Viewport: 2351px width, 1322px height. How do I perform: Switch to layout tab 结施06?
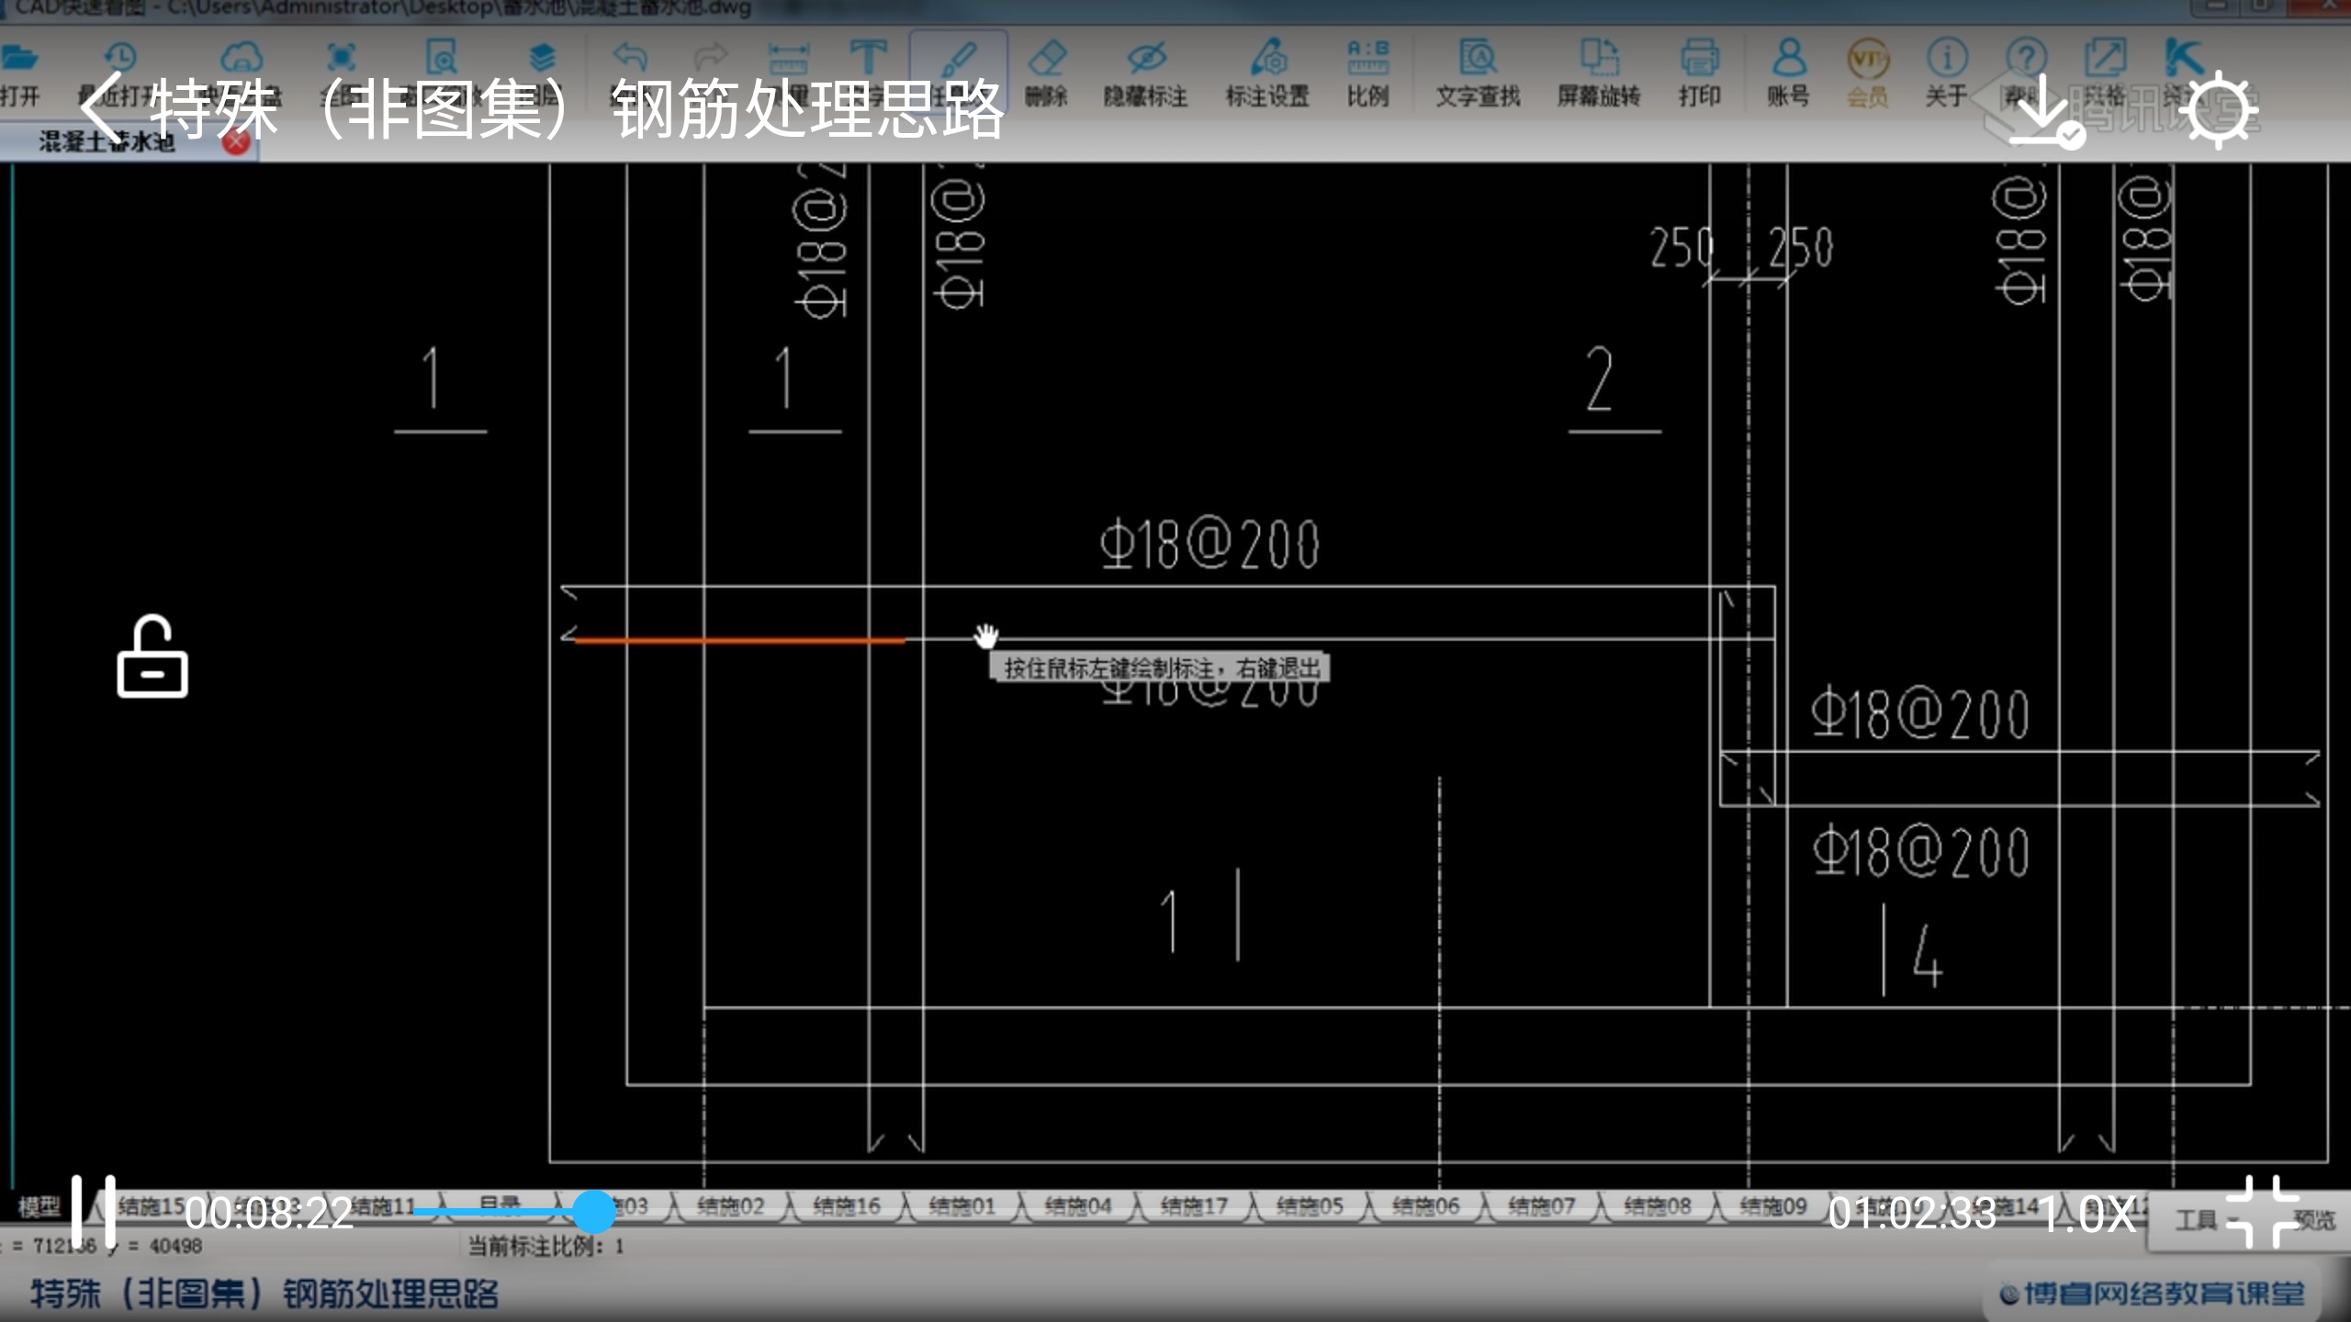[x=1424, y=1206]
